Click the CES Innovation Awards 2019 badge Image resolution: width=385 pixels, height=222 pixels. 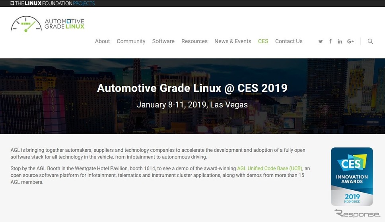pyautogui.click(x=352, y=177)
